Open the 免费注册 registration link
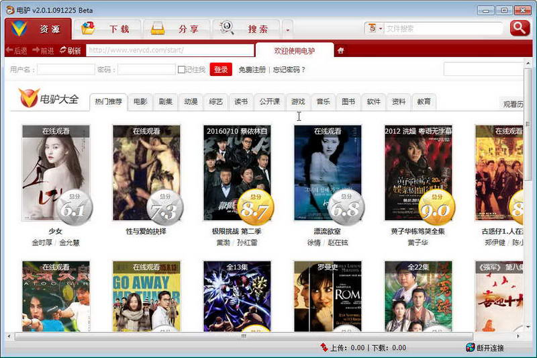This screenshot has width=537, height=358. point(252,70)
